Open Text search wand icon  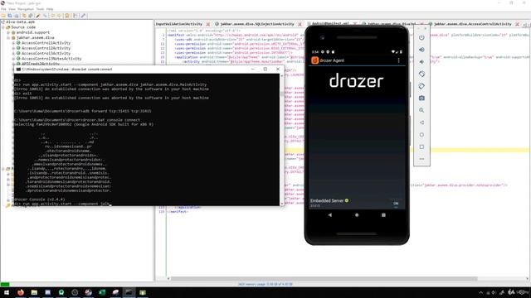[38, 16]
